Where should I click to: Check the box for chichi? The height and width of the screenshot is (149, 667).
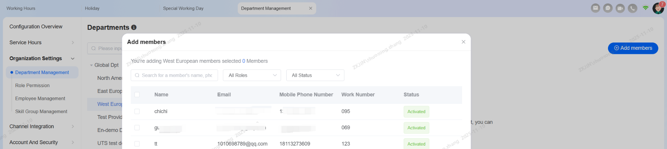(137, 111)
